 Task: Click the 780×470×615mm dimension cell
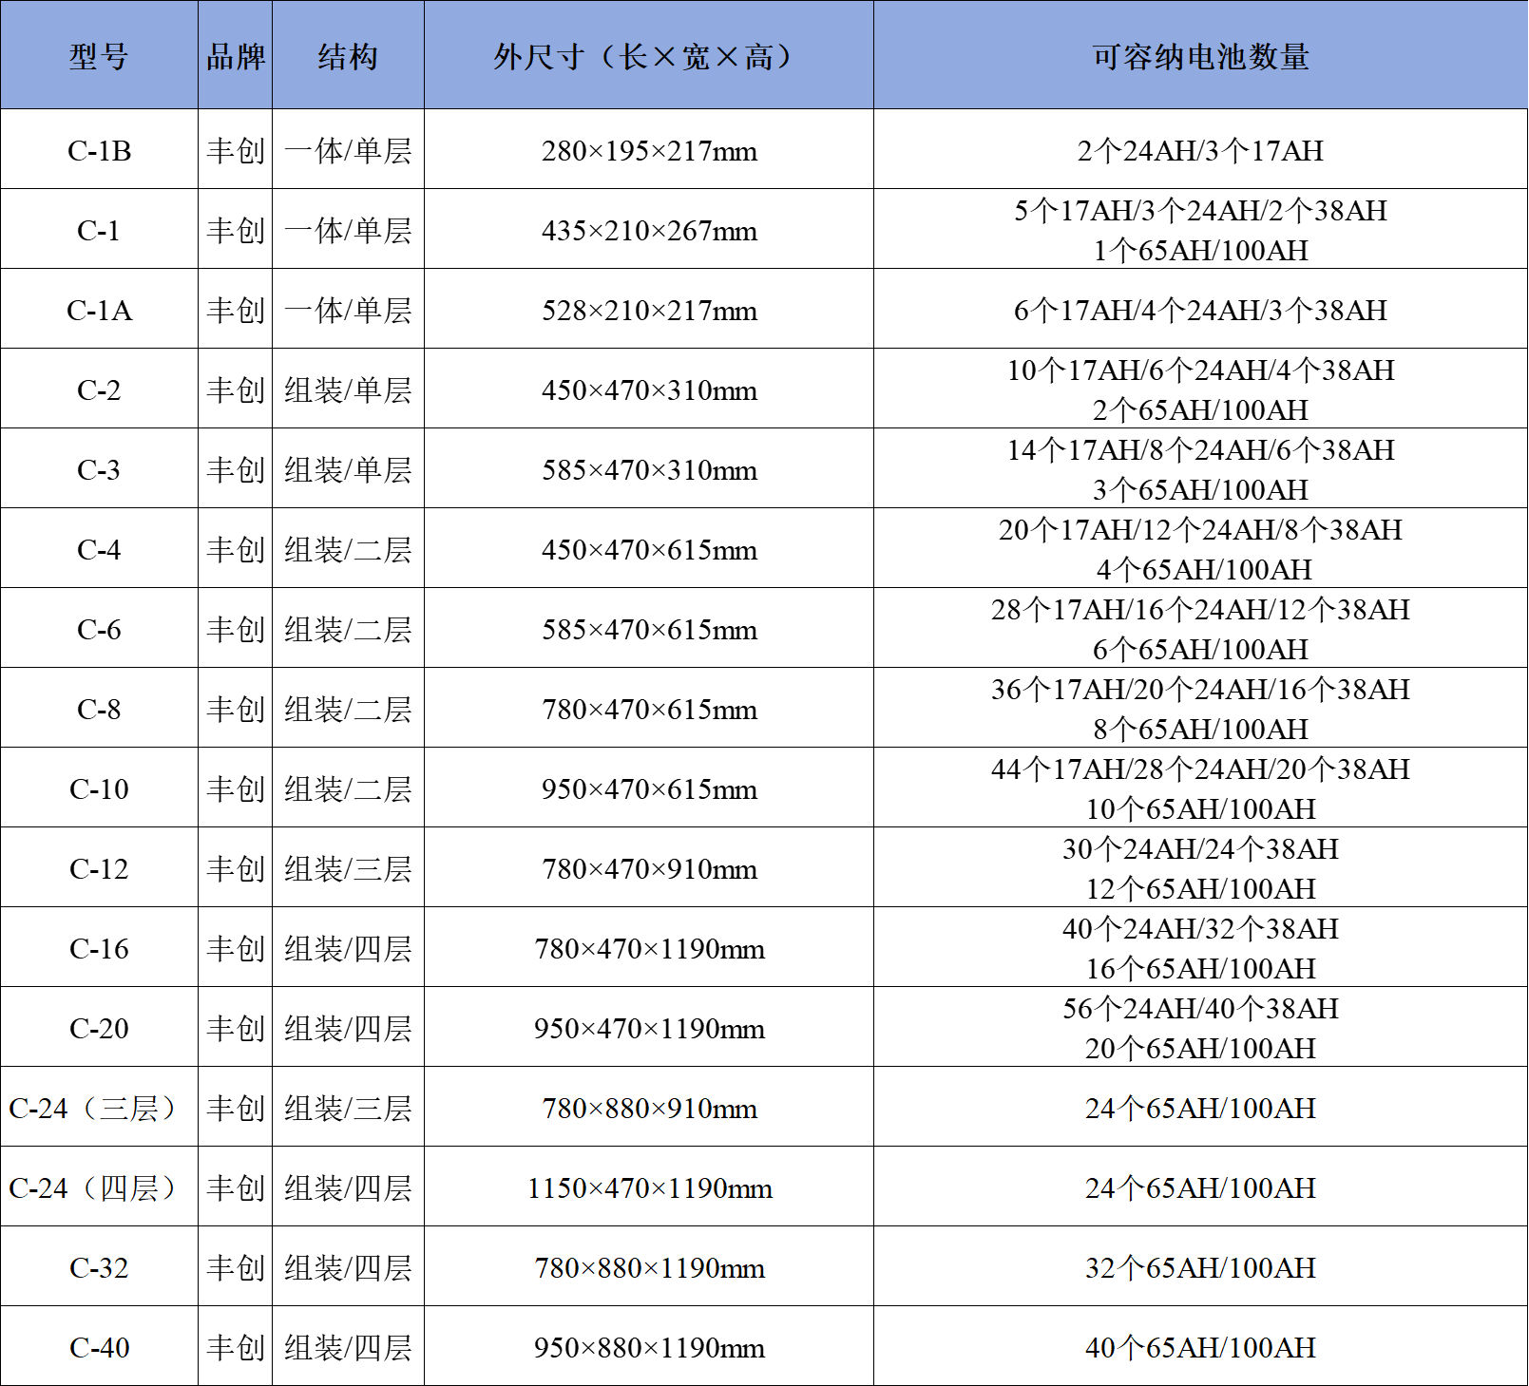[x=648, y=709]
